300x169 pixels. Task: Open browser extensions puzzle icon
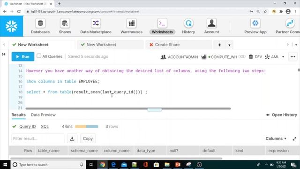pos(281,11)
